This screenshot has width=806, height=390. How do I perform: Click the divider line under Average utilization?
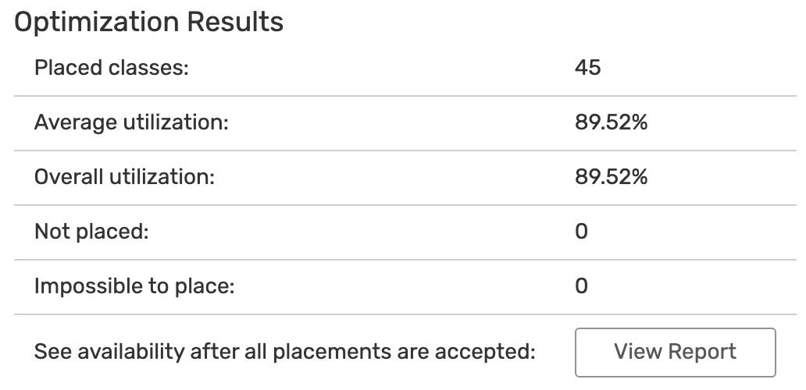point(405,151)
